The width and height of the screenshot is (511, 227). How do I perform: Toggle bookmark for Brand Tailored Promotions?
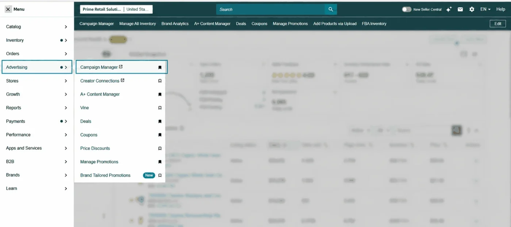(x=160, y=176)
